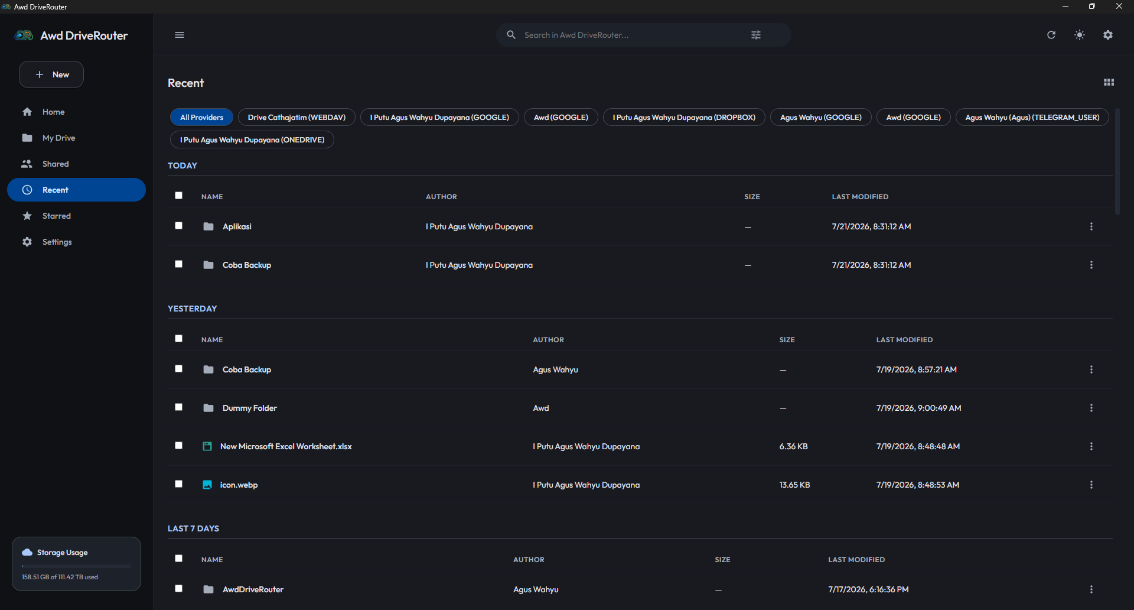This screenshot has height=610, width=1134.
Task: Click the refresh icon in top bar
Action: point(1051,35)
